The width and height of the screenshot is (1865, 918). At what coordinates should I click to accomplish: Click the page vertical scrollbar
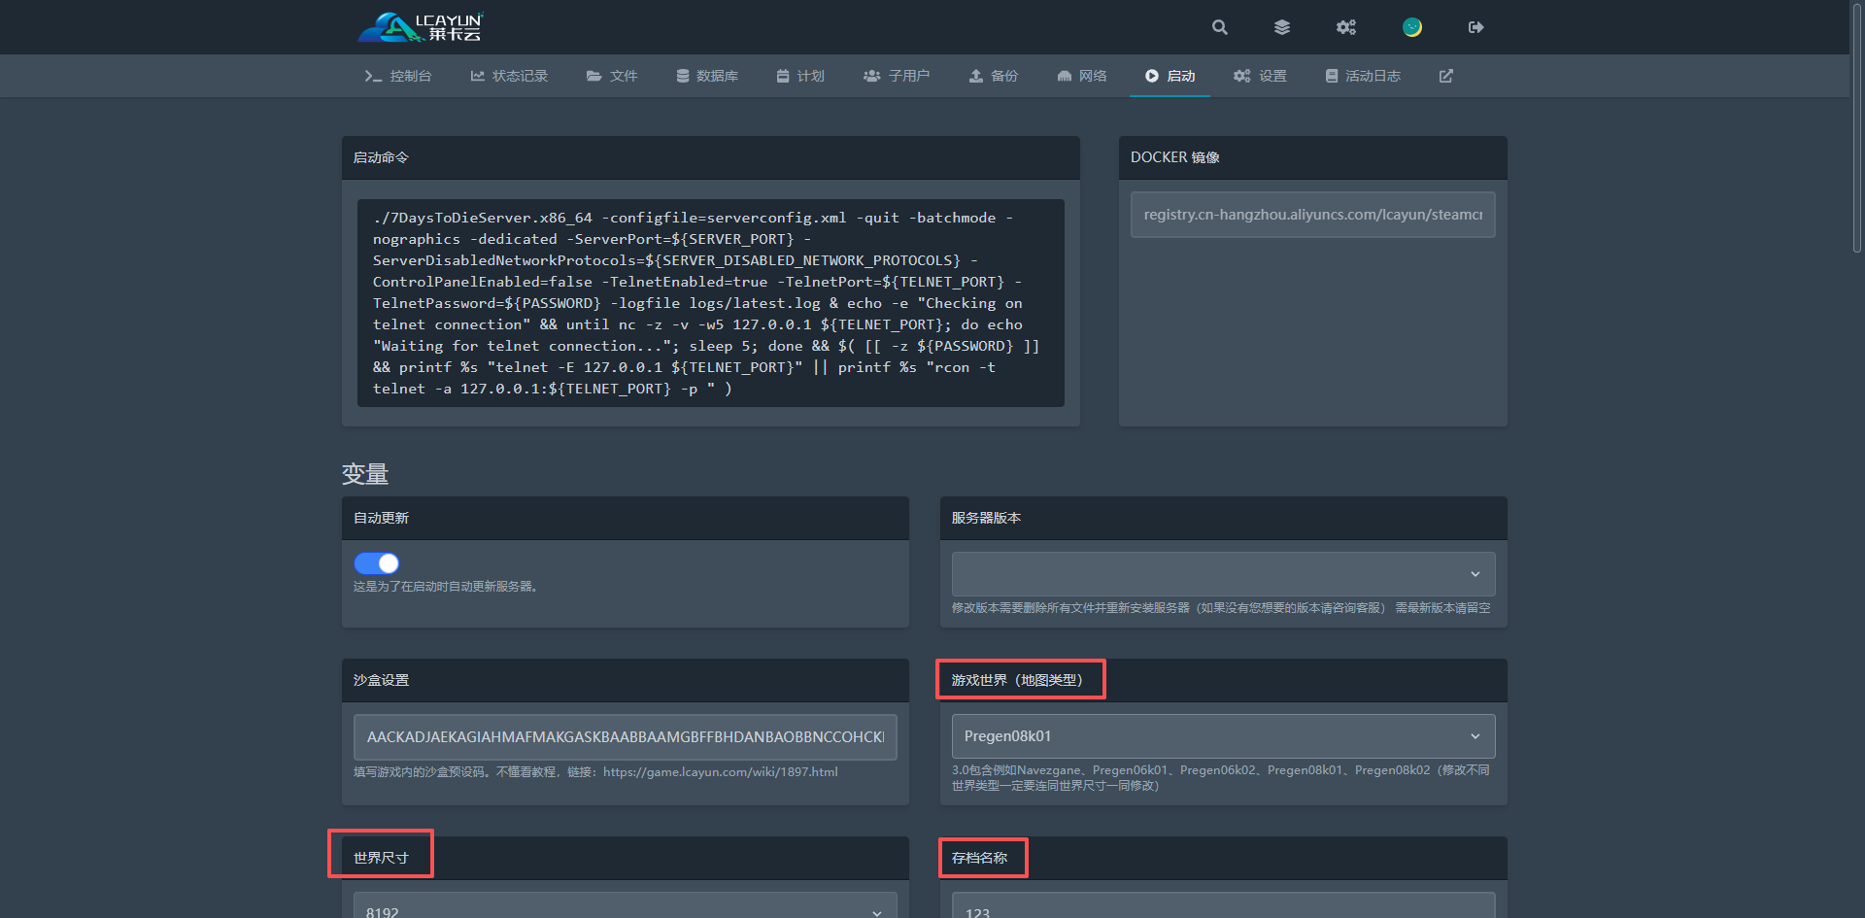coord(1857,126)
